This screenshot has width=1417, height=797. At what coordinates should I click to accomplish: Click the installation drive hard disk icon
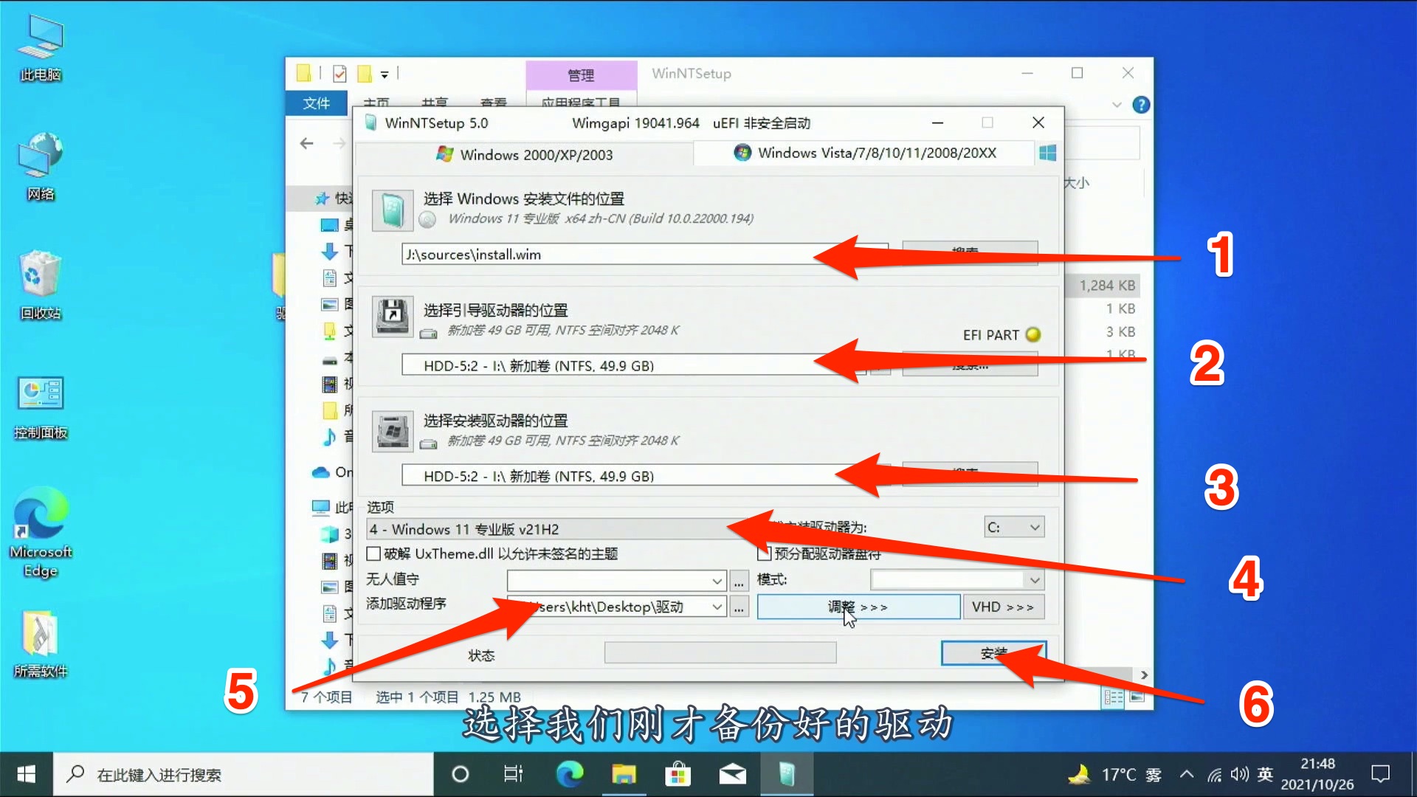tap(392, 431)
